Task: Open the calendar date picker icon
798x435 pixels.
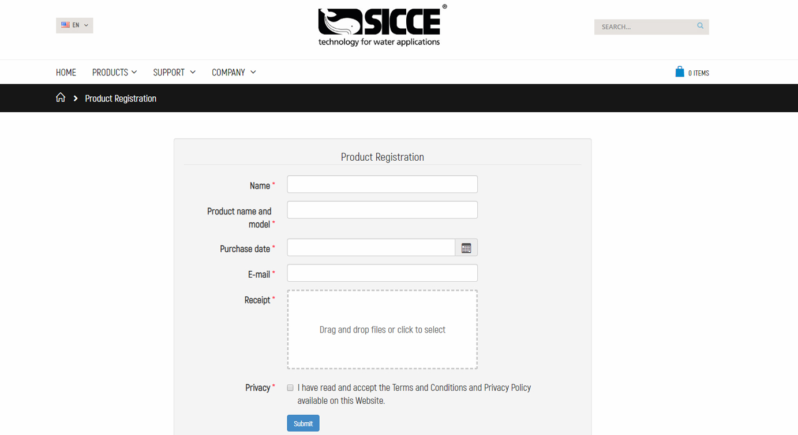Action: pos(466,248)
